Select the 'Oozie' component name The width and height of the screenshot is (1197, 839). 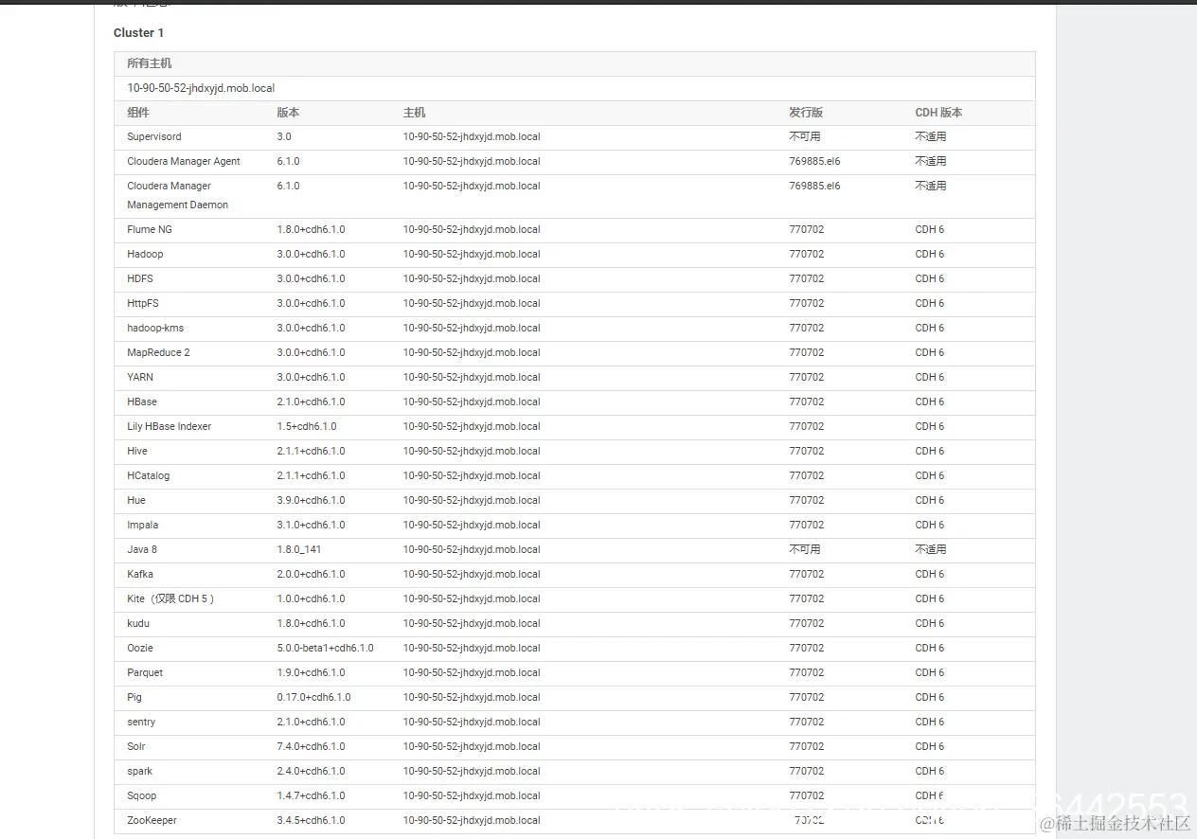140,649
